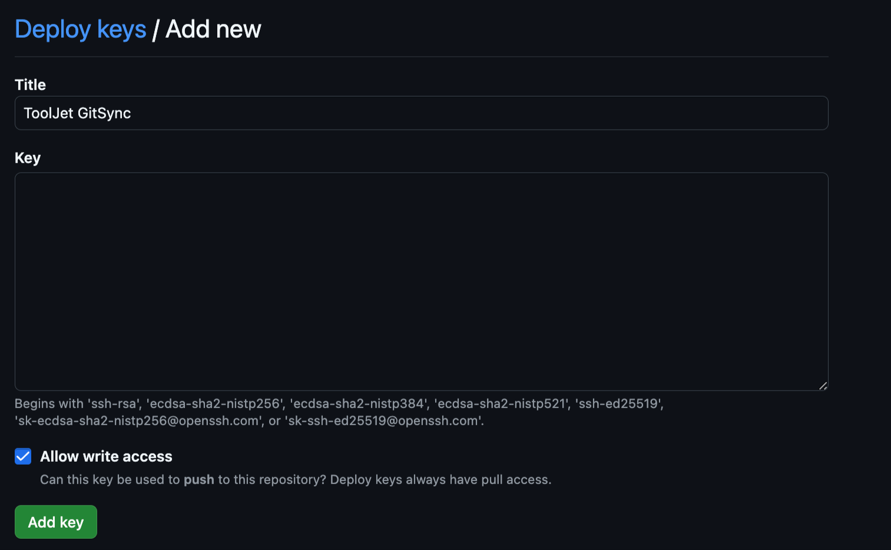The height and width of the screenshot is (550, 891).
Task: Click the slash separator in the breadcrumb
Action: pos(155,30)
